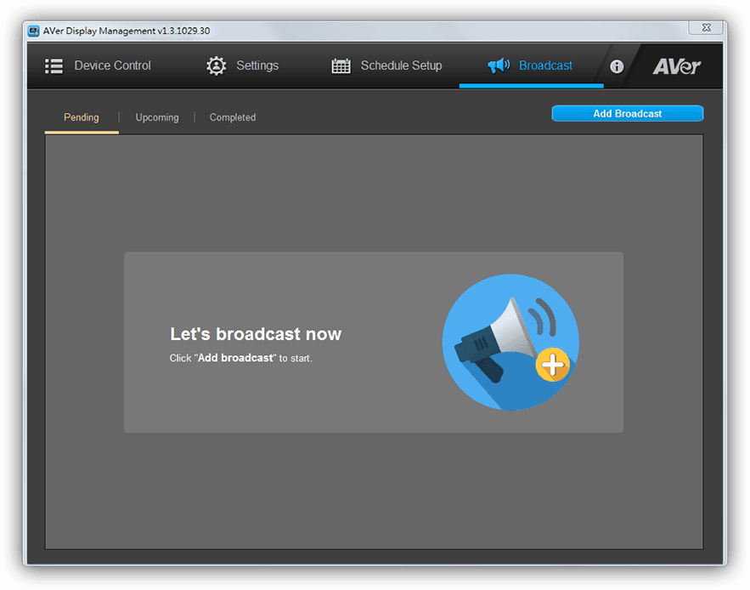
Task: Switch to the Pending sub-tab
Action: pyautogui.click(x=82, y=117)
